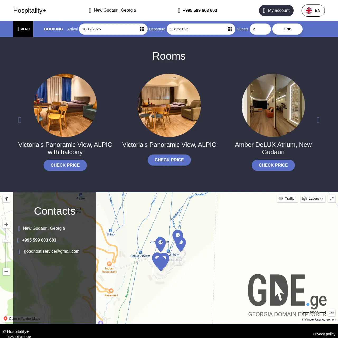338x338 pixels.
Task: Zoom in on the map
Action: point(6,224)
